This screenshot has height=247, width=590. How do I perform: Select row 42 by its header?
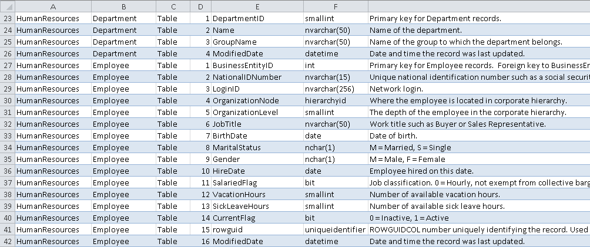[7, 241]
